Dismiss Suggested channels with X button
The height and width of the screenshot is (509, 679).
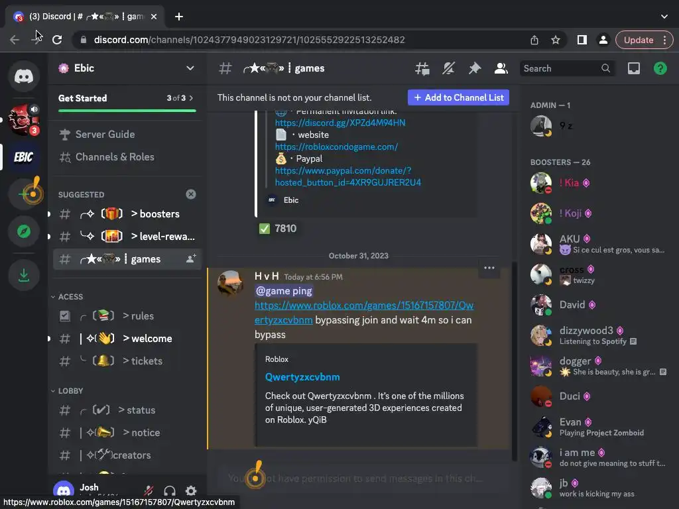pyautogui.click(x=190, y=194)
